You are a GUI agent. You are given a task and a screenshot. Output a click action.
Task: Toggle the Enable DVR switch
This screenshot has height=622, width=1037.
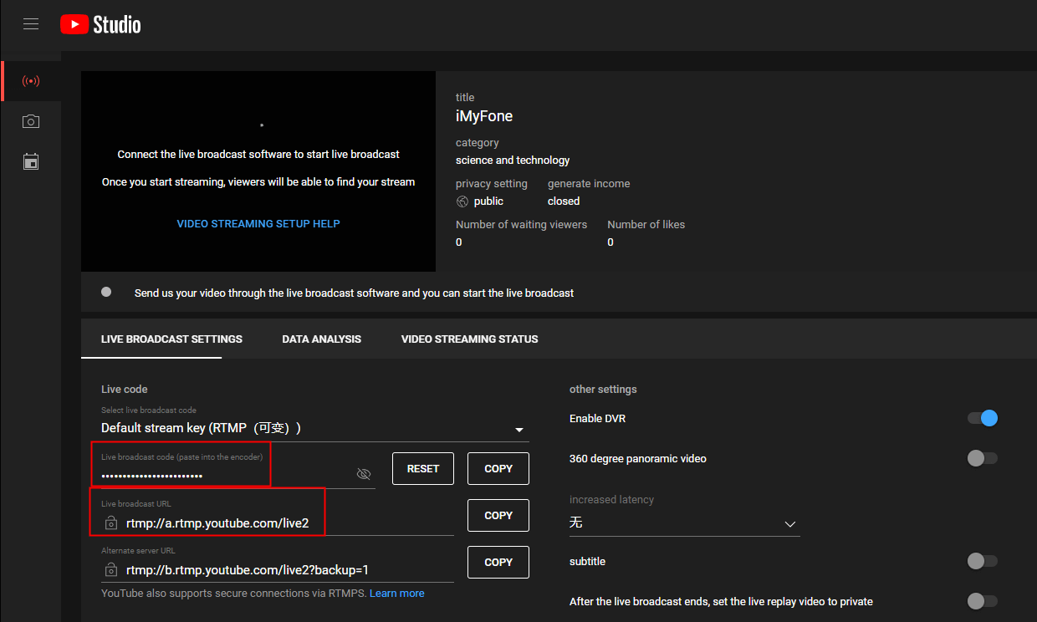(983, 418)
